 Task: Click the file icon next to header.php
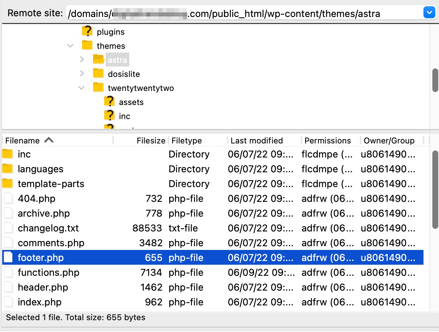(8, 287)
